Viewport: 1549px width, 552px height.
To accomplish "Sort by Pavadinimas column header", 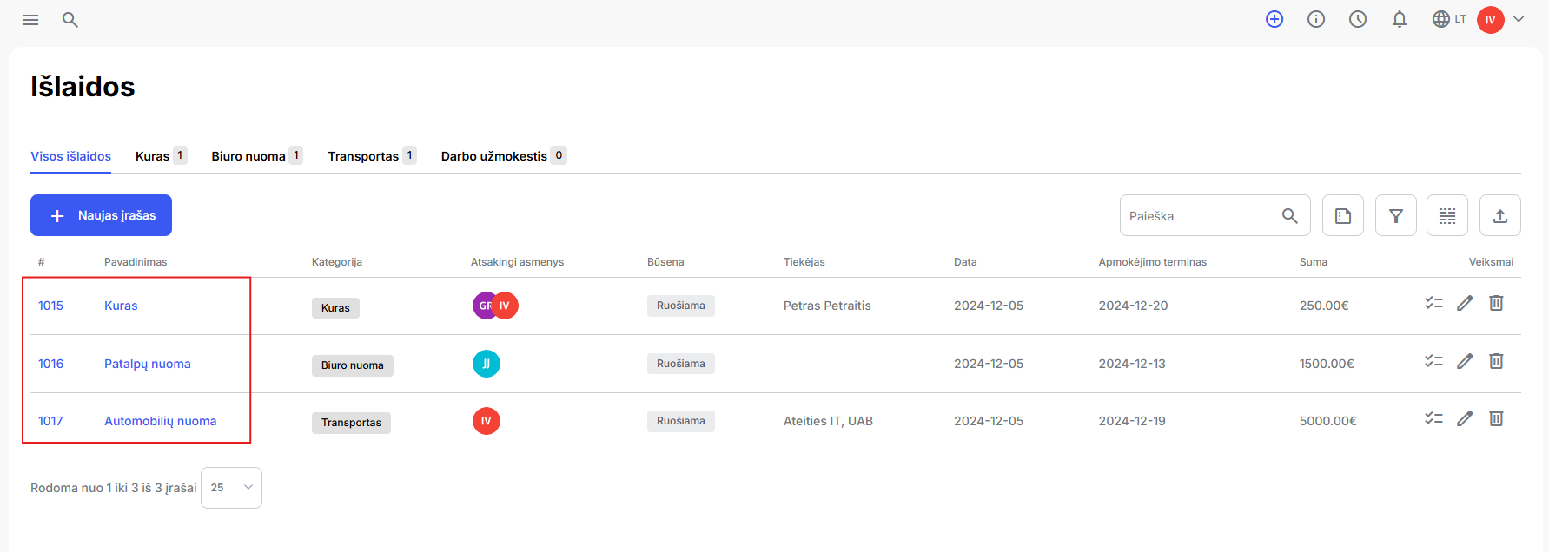I will 136,262.
